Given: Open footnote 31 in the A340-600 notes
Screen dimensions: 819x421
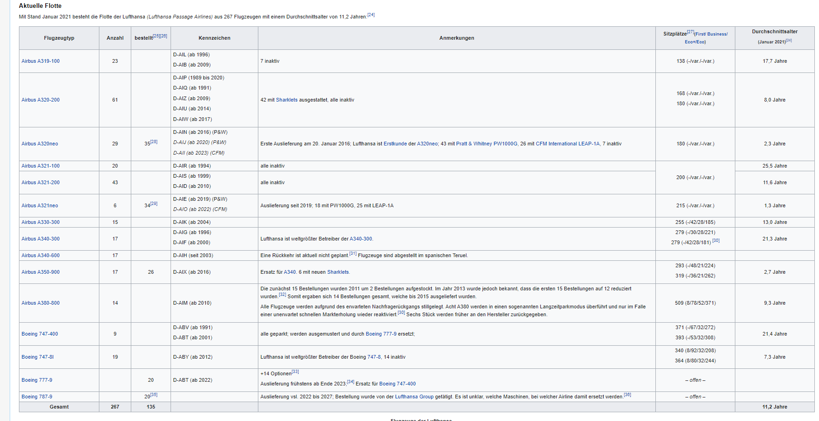Looking at the screenshot, I should [353, 253].
